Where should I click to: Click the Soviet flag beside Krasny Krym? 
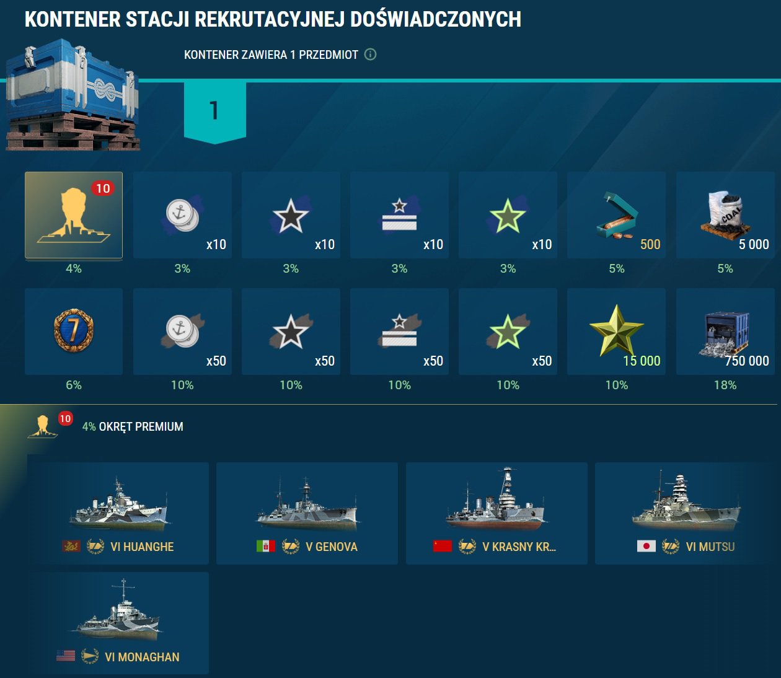coord(443,546)
